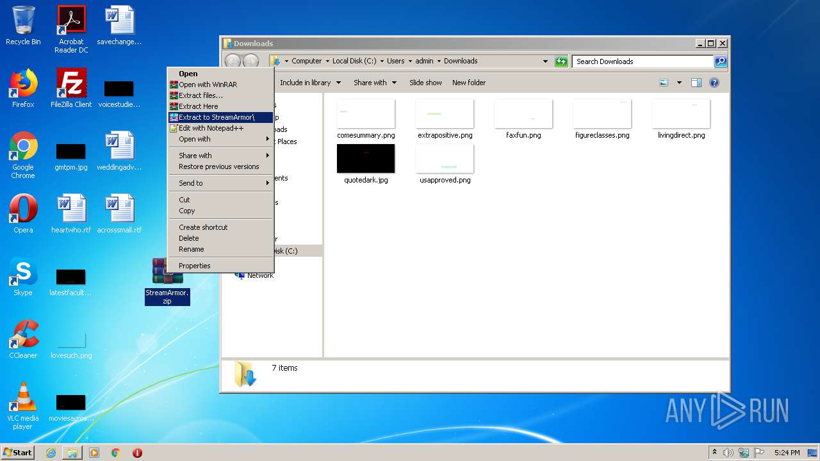Launch the Opera desktop shortcut
The height and width of the screenshot is (461, 820).
(23, 214)
